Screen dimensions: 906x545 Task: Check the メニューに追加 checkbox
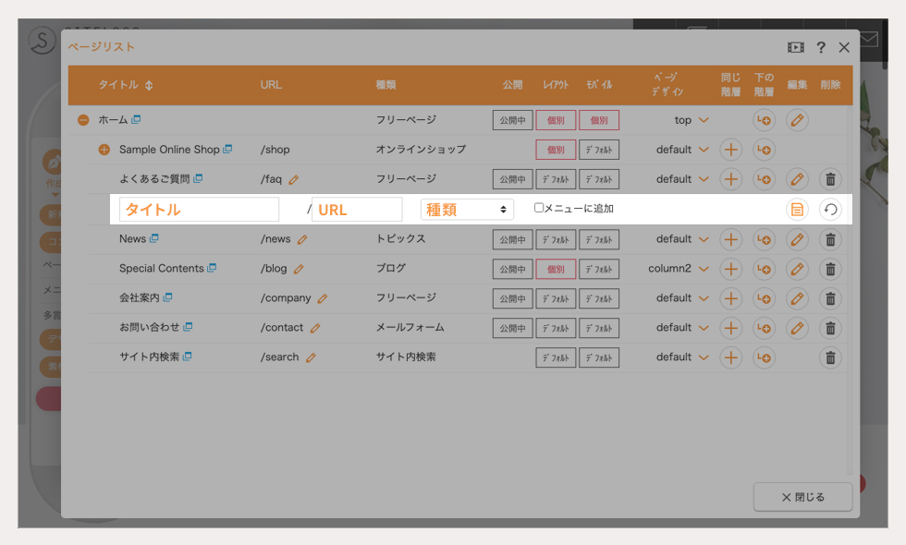click(538, 208)
